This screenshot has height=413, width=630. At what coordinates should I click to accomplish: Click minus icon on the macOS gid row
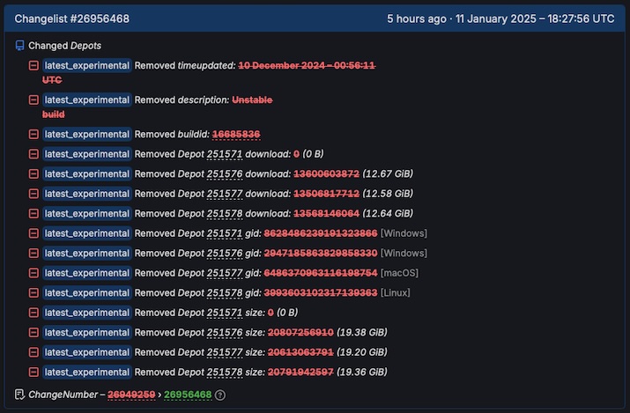coord(33,273)
